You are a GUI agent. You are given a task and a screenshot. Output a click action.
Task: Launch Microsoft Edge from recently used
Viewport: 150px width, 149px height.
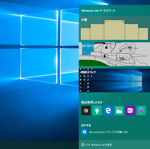coord(108,110)
